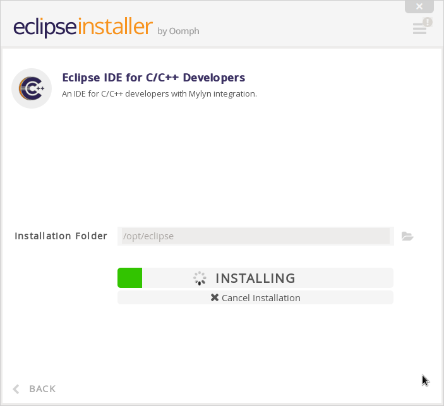444x406 pixels.
Task: Browse for installation folder with folder icon
Action: click(407, 236)
